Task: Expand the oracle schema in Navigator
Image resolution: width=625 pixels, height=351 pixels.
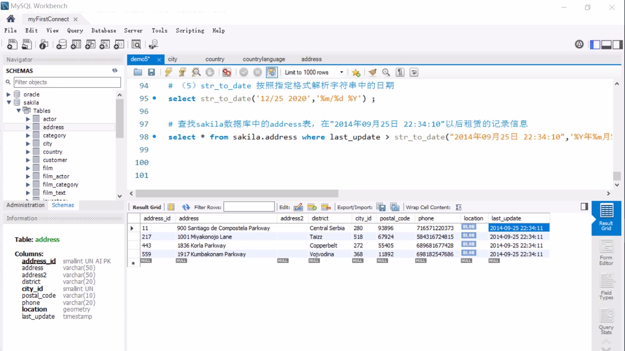Action: [x=8, y=94]
